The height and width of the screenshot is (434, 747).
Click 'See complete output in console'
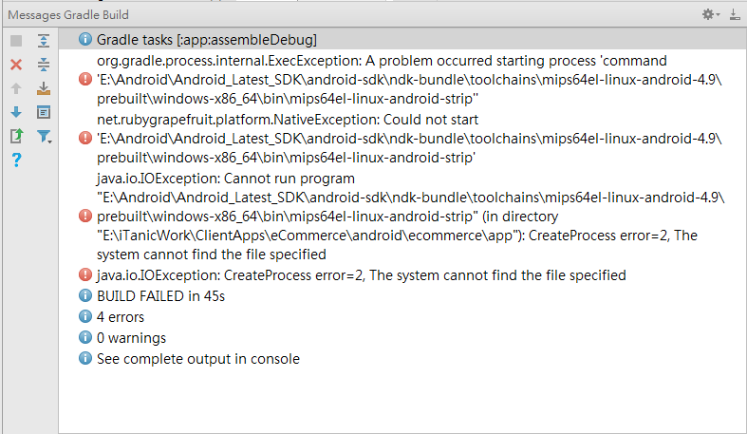[197, 359]
